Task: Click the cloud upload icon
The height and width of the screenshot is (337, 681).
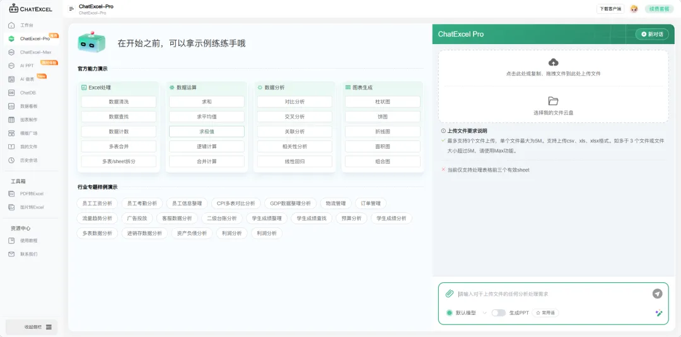Action: [554, 62]
